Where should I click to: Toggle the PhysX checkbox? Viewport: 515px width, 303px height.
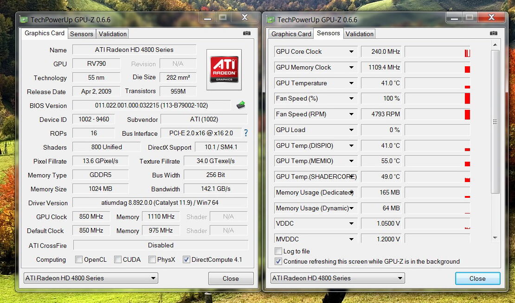(152, 259)
